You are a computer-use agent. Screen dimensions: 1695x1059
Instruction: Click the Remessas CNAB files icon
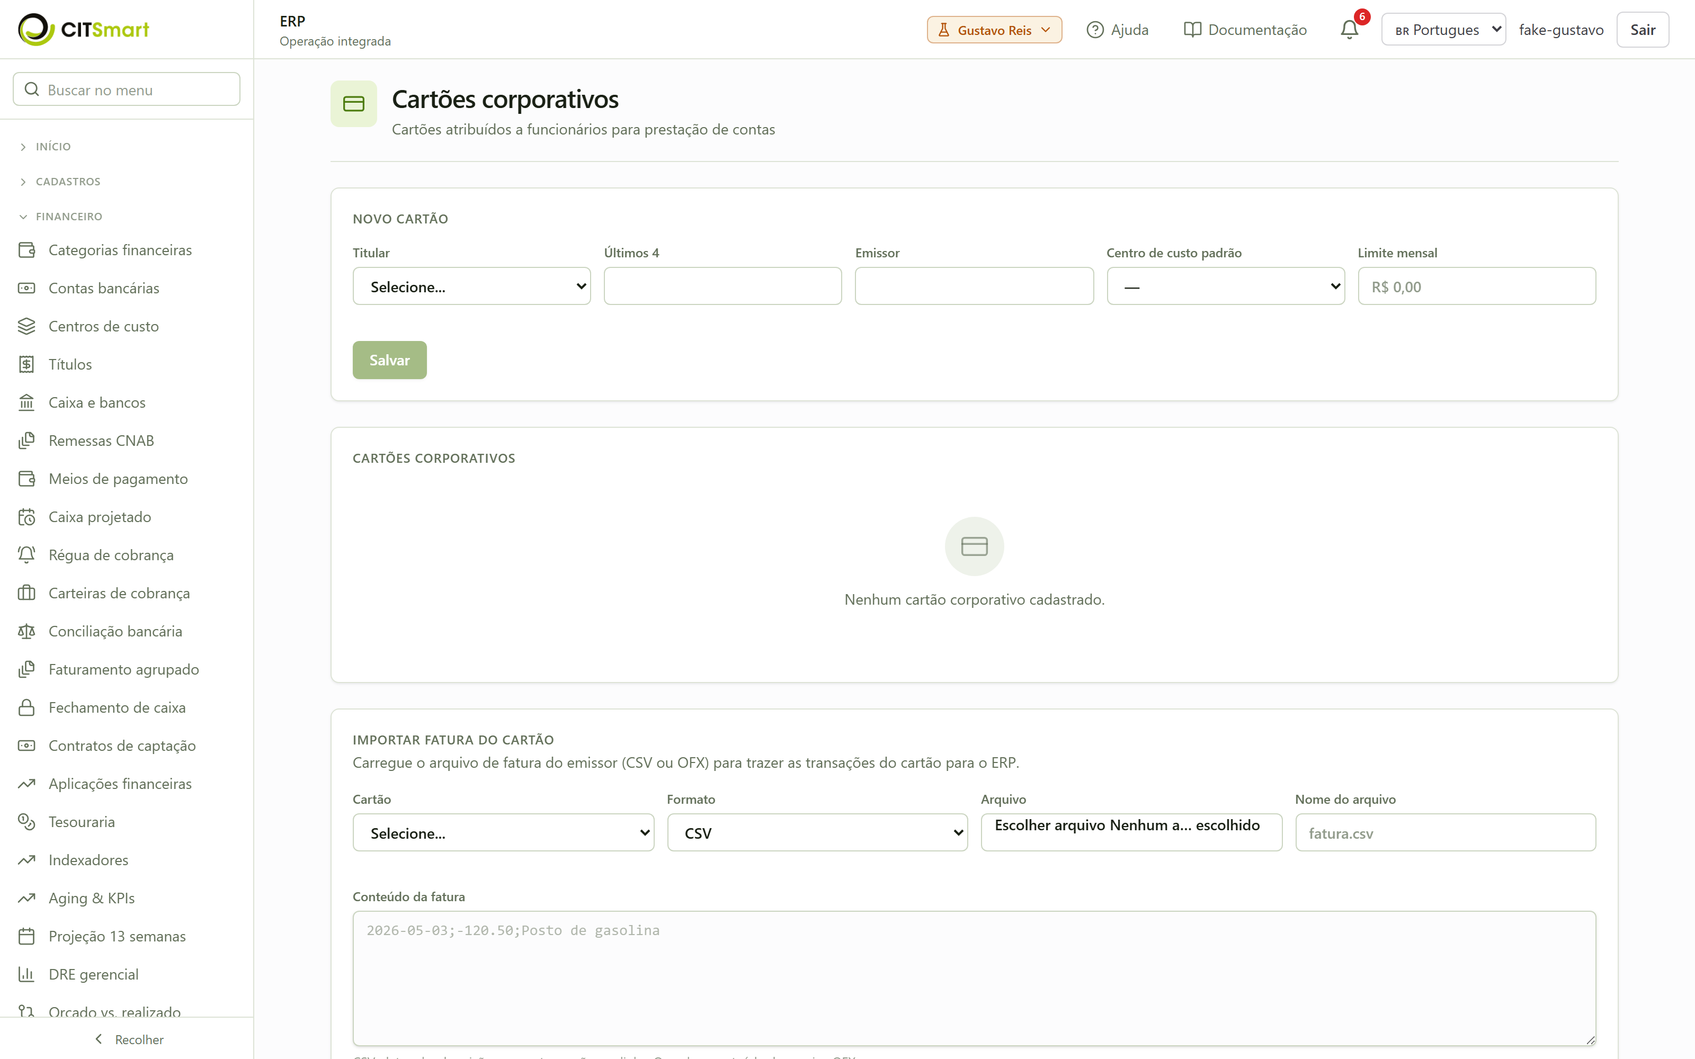pyautogui.click(x=26, y=441)
